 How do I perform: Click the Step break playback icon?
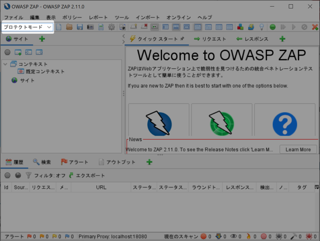point(283,27)
